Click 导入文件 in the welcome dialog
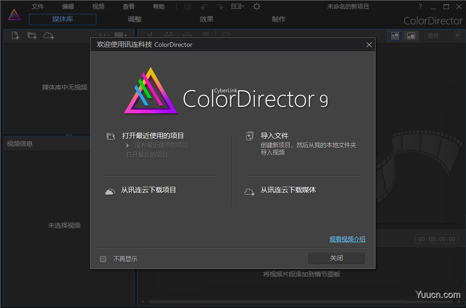The image size is (466, 308). coord(274,136)
